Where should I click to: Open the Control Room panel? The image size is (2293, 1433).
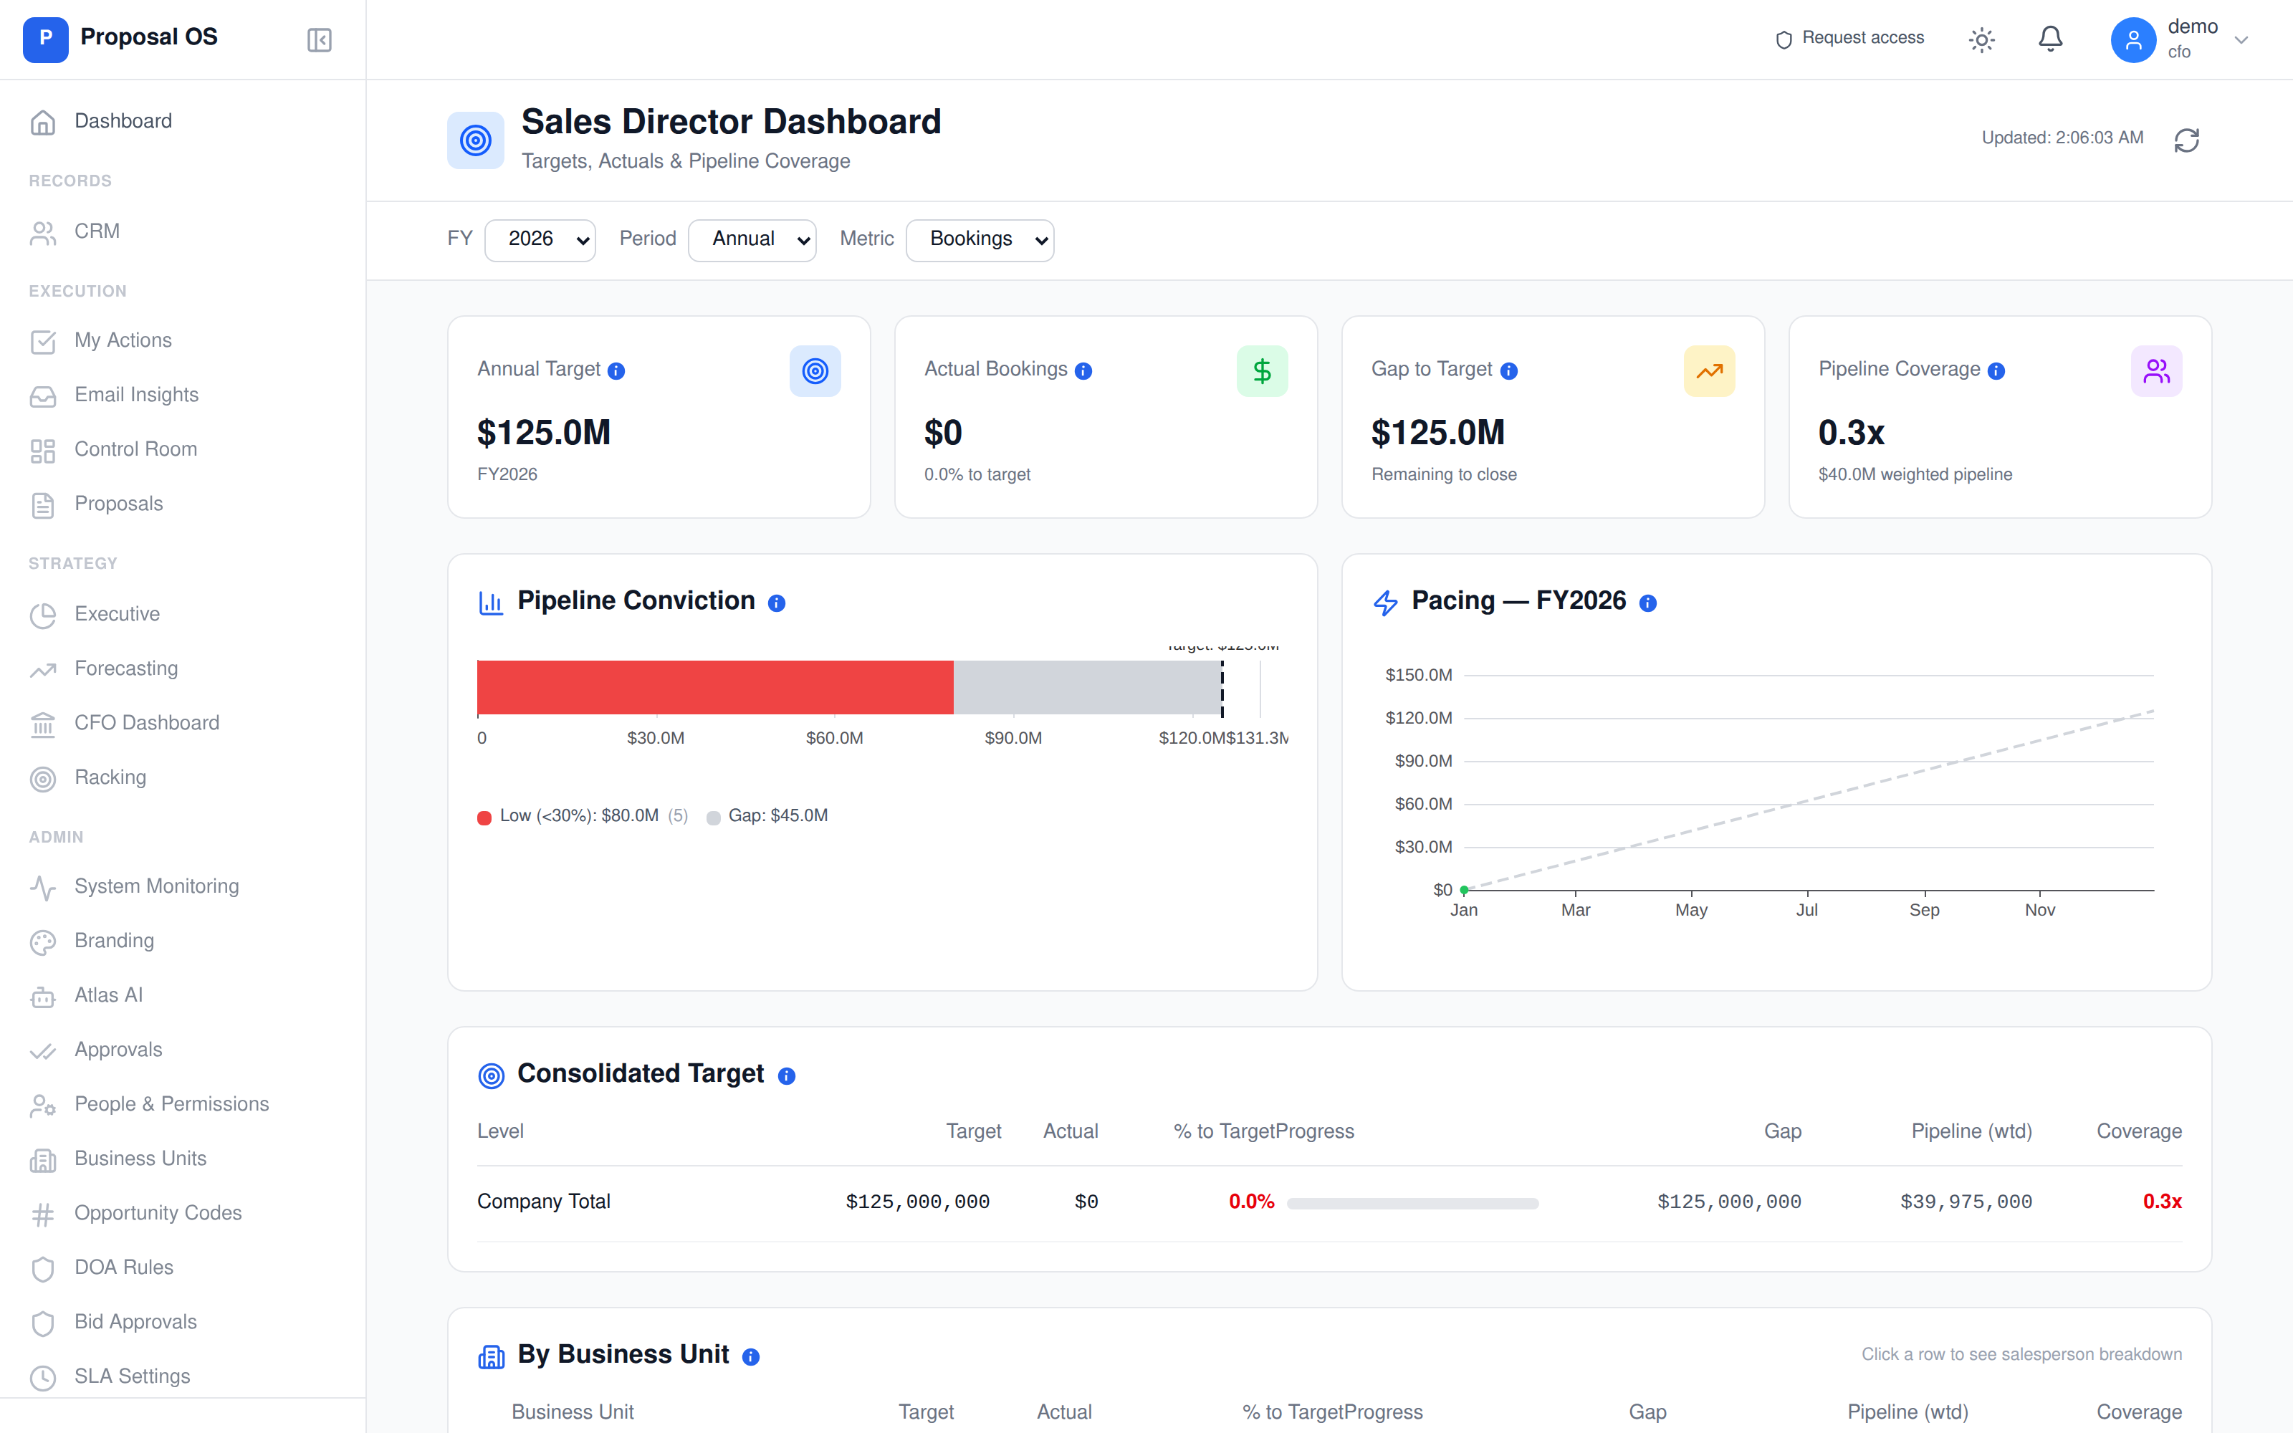pos(135,449)
